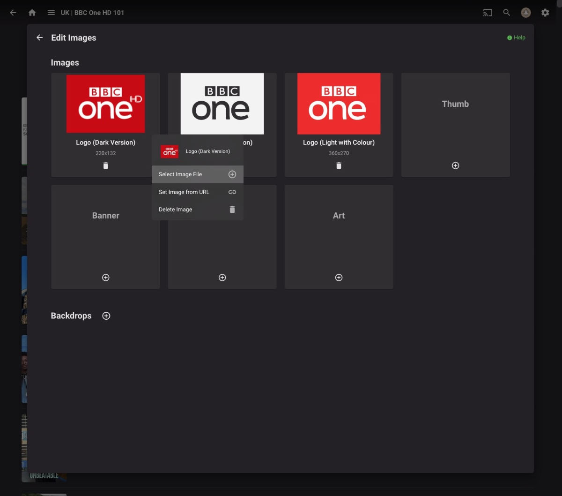Click the Logo (Dark Version) card caption
The height and width of the screenshot is (496, 562).
pos(106,143)
